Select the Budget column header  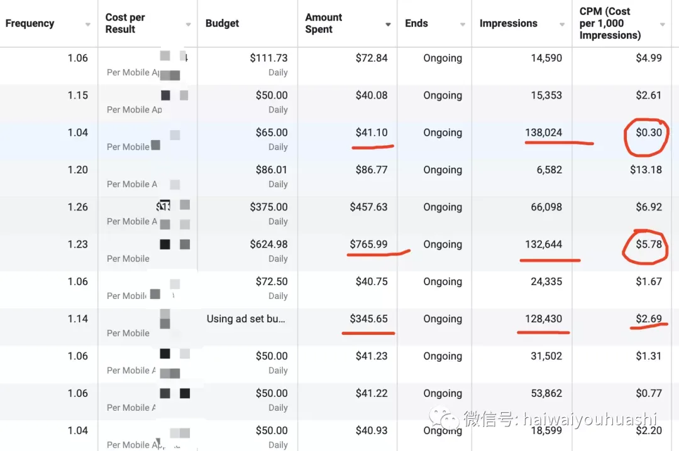pos(222,23)
